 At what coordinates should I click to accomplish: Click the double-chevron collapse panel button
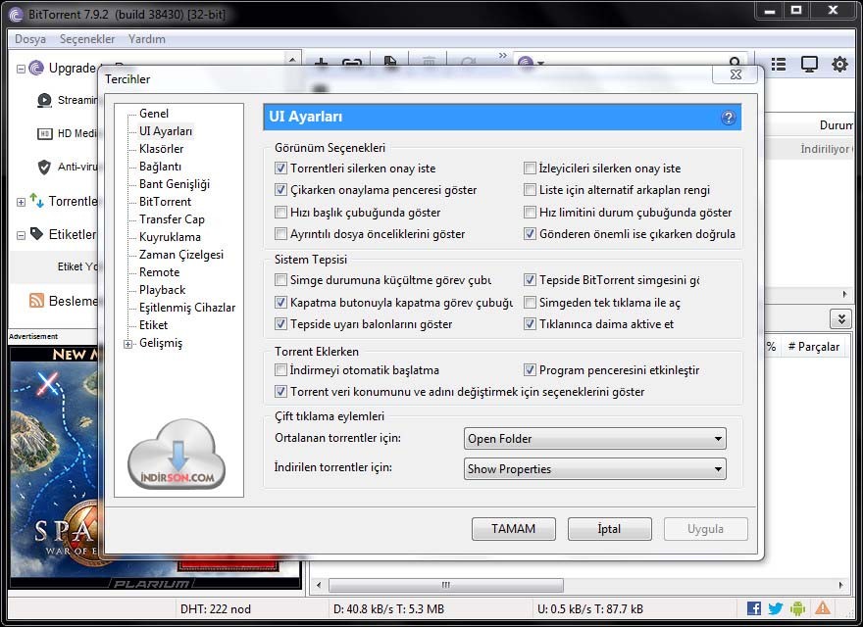click(841, 319)
